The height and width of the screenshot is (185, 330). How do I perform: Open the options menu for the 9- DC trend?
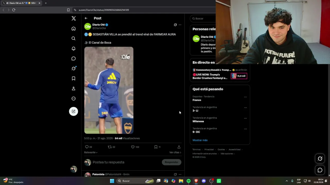tap(245, 129)
